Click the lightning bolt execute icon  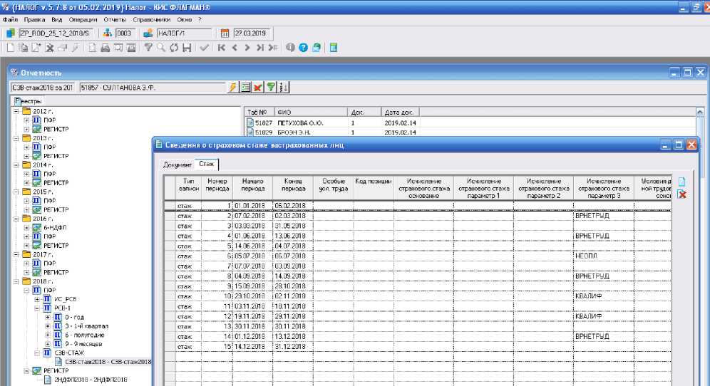(x=232, y=87)
